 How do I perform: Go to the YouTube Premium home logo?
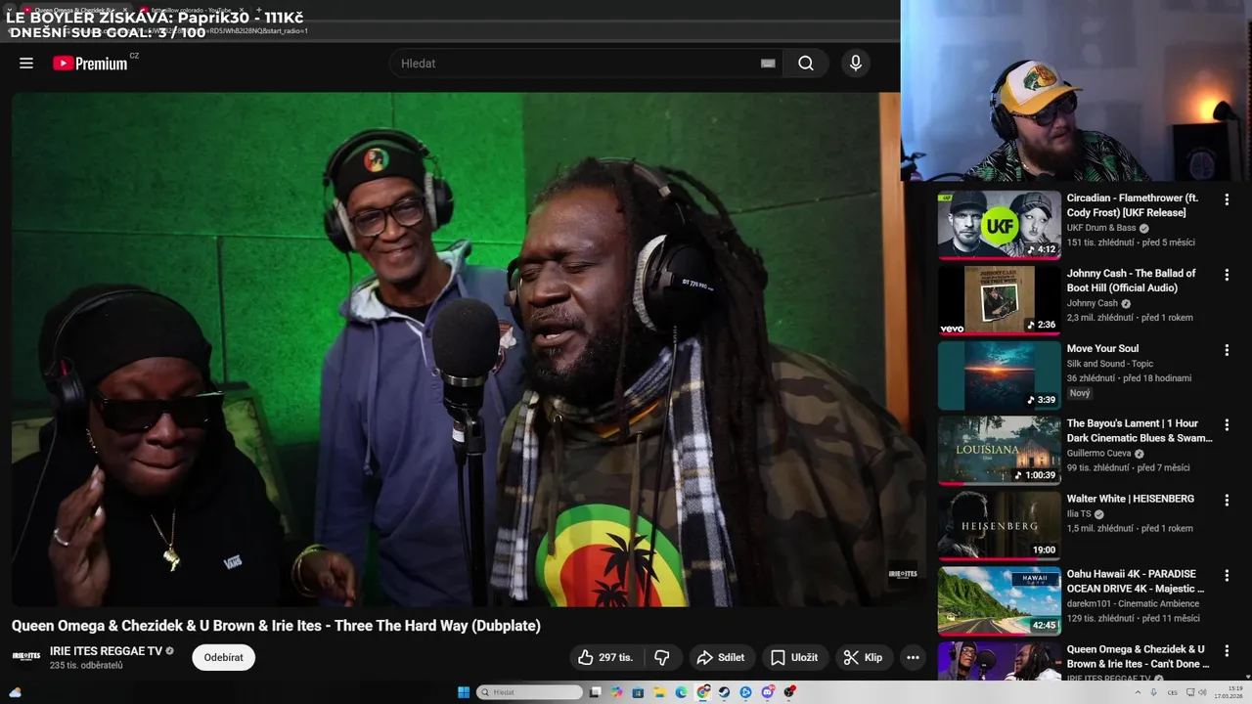90,64
